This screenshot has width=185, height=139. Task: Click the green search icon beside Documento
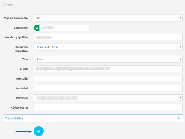click(37, 28)
